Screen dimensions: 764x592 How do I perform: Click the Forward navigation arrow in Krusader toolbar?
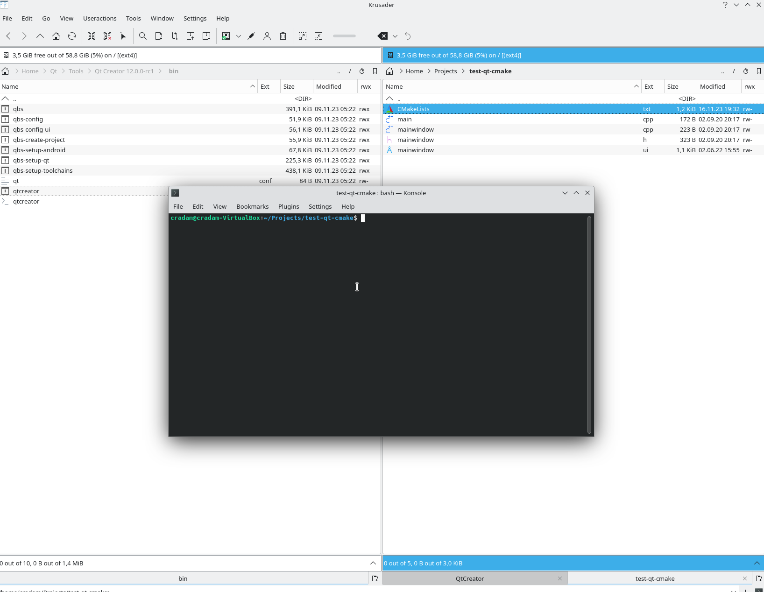pyautogui.click(x=24, y=36)
